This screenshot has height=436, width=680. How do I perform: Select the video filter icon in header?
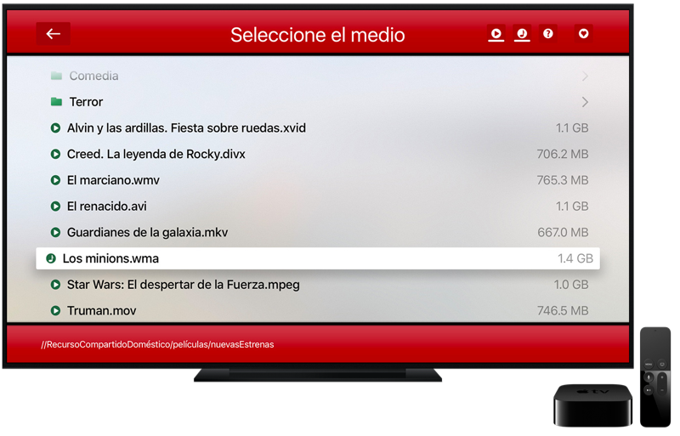[496, 34]
